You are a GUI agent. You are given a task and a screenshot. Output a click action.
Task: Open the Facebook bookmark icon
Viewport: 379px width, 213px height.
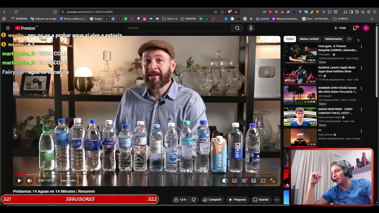[x=113, y=19]
